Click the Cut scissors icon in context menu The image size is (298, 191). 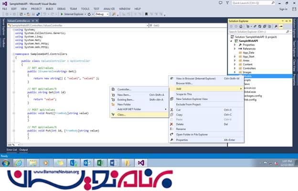pyautogui.click(x=172, y=110)
